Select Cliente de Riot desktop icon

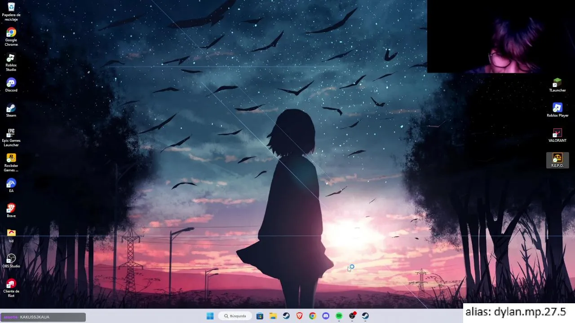[x=11, y=288]
